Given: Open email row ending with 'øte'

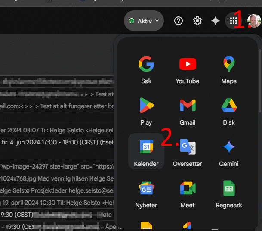Looking at the screenshot, I should point(57,215).
